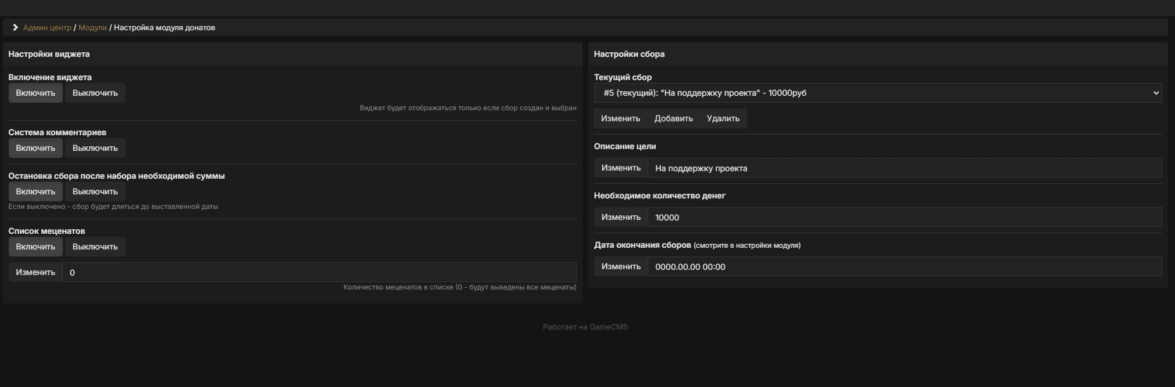1175x387 pixels.
Task: Focus the patrons count input field
Action: click(319, 272)
